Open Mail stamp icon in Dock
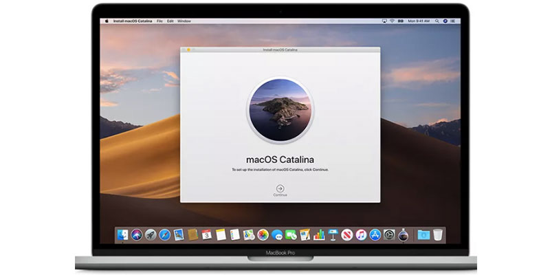Screen dimensions: 550x275 pos(179,234)
